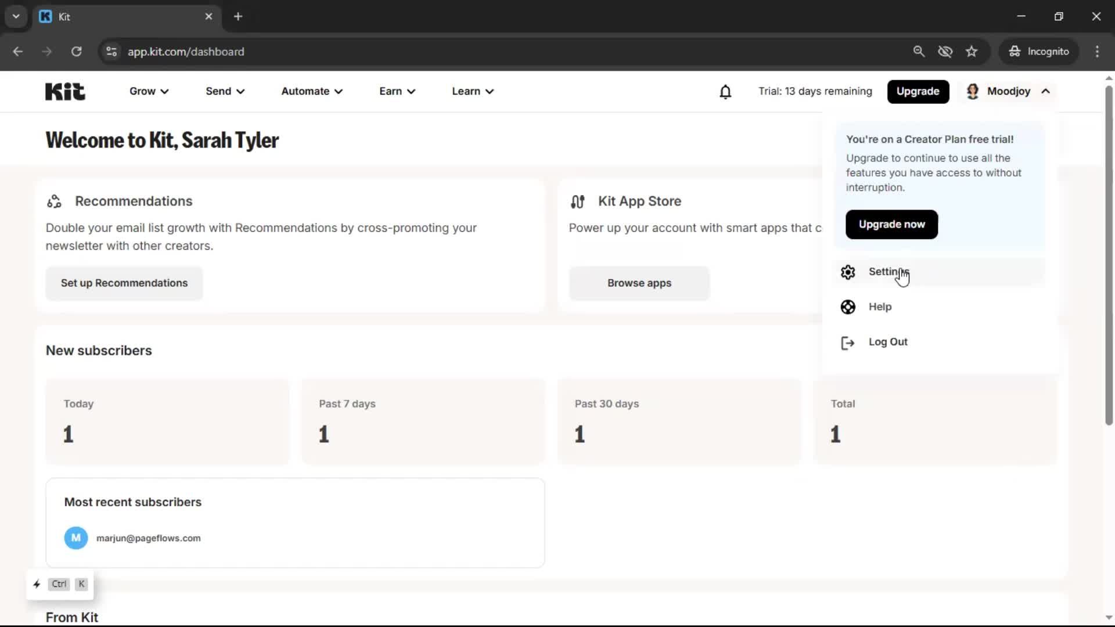Click the Log Out arrow icon
1115x627 pixels.
click(x=848, y=343)
